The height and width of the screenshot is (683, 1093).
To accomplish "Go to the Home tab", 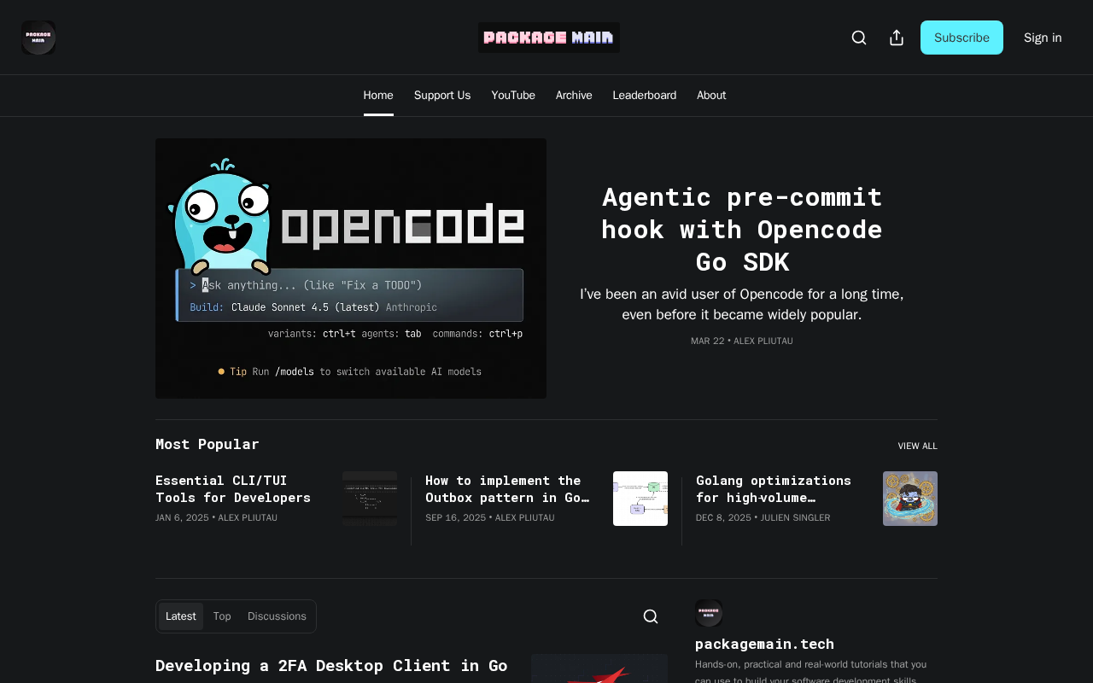I will [378, 96].
